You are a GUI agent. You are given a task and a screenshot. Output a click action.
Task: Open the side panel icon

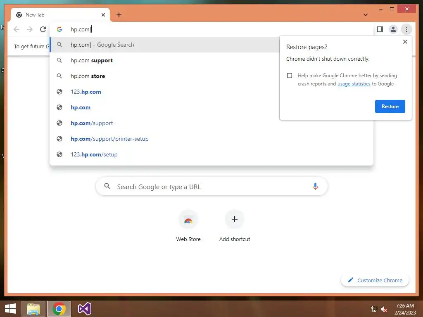click(x=380, y=29)
